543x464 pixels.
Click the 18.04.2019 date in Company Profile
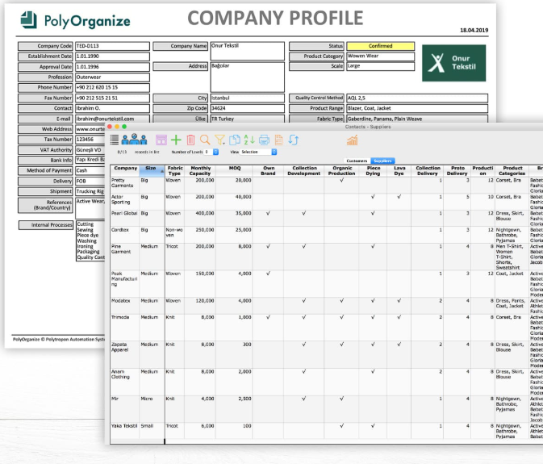474,30
